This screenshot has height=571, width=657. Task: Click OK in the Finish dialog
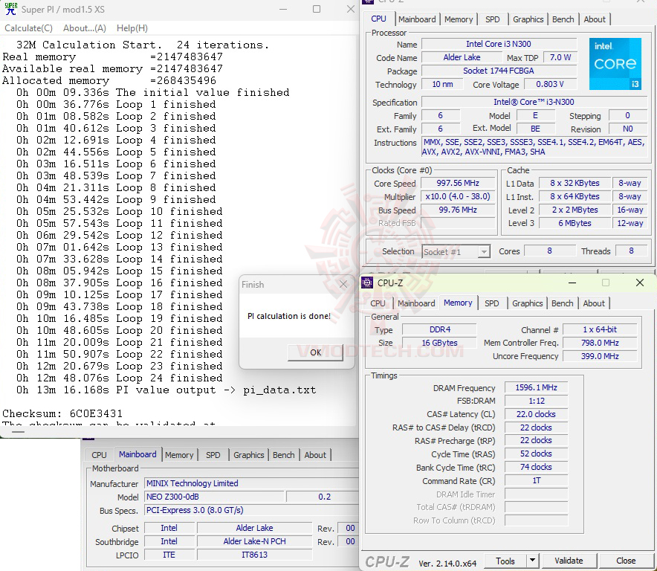click(316, 352)
